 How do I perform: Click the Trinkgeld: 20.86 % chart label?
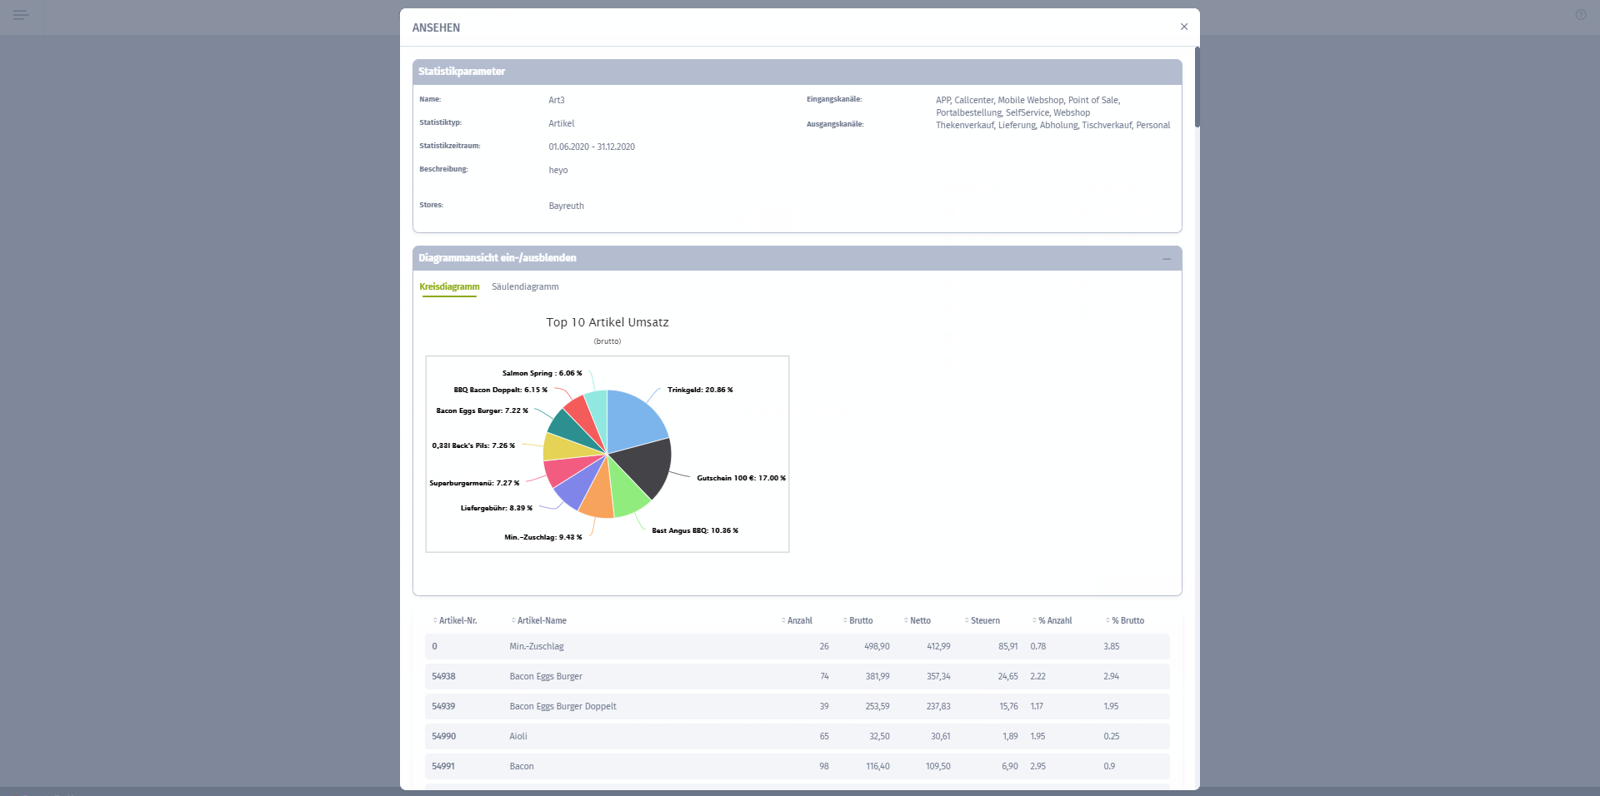click(700, 390)
